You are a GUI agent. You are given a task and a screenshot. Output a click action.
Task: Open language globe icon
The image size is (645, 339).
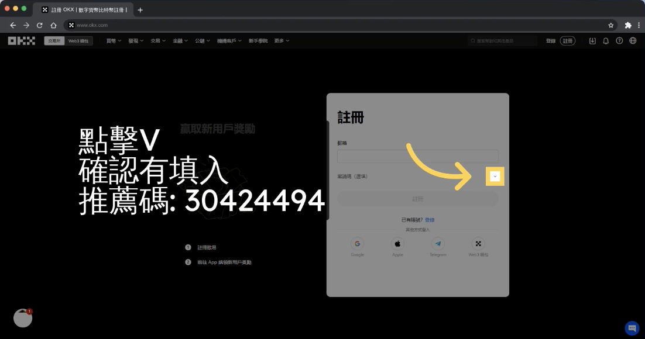click(x=633, y=41)
